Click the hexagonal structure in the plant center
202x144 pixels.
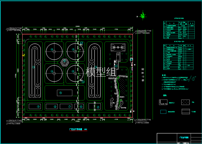pyautogui.click(x=64, y=62)
